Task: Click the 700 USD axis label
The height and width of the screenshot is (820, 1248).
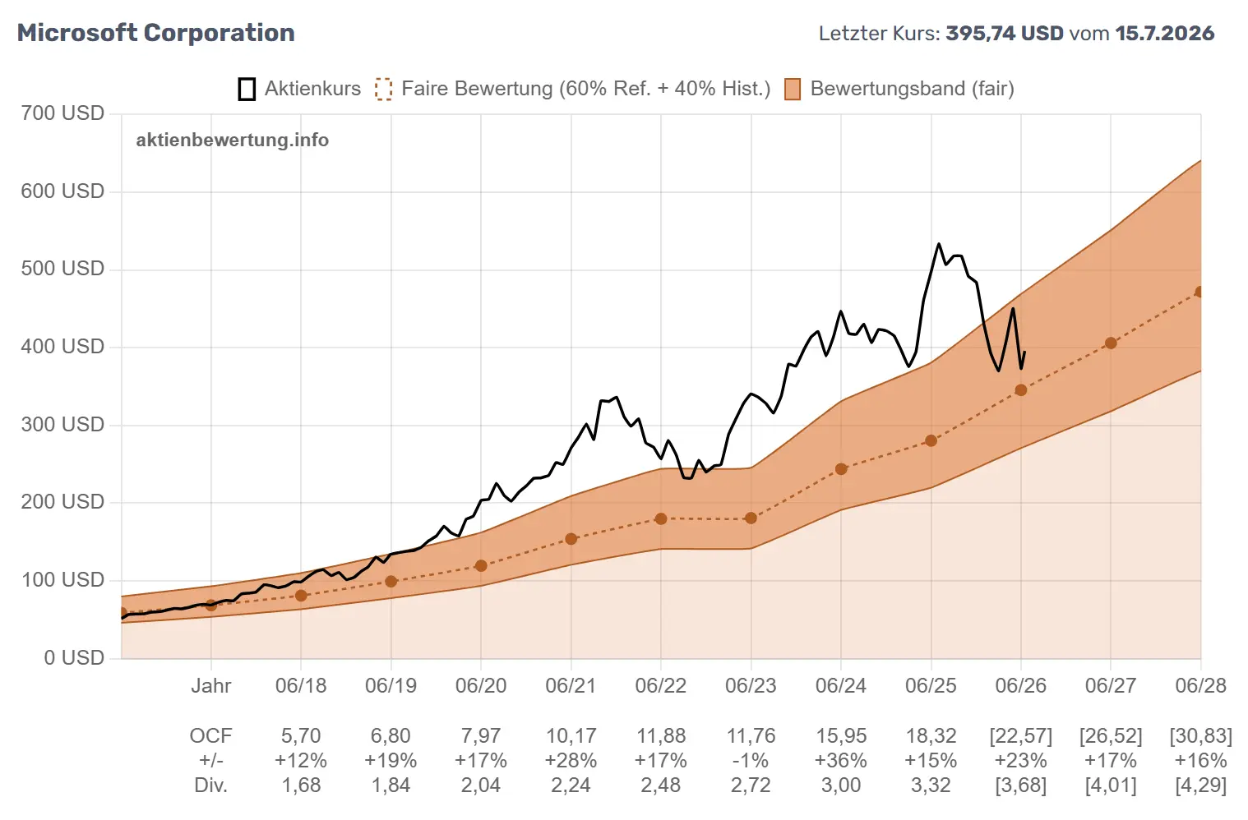Action: 62,113
